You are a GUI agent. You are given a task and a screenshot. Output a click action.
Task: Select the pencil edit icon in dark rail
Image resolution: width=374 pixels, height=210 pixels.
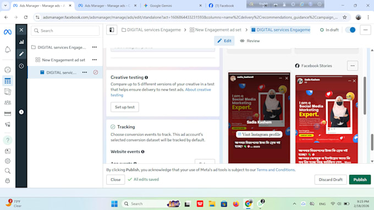(x=21, y=54)
